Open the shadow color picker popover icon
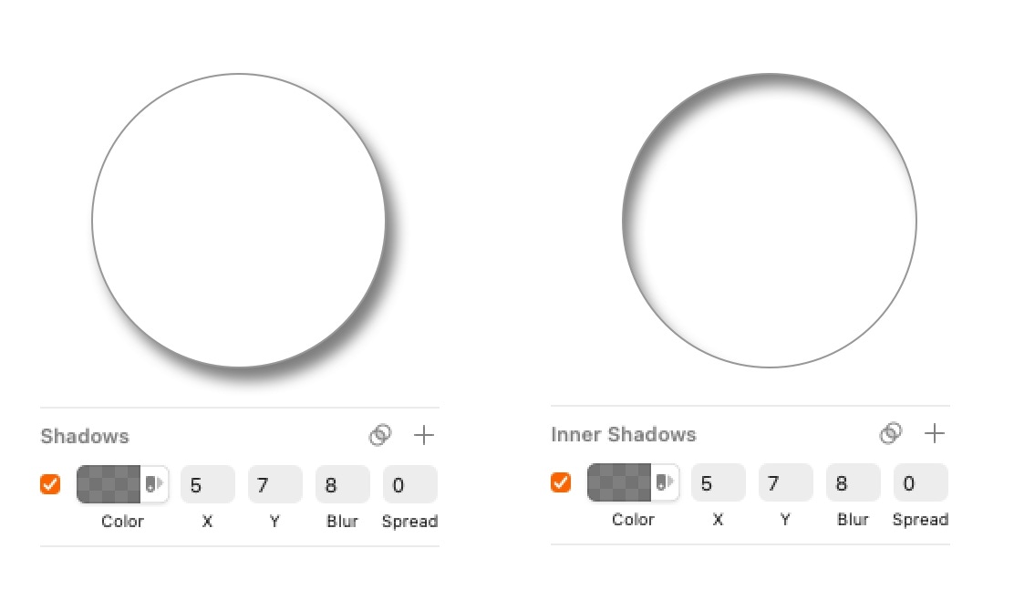Screen dimensions: 1014x611 click(x=156, y=484)
